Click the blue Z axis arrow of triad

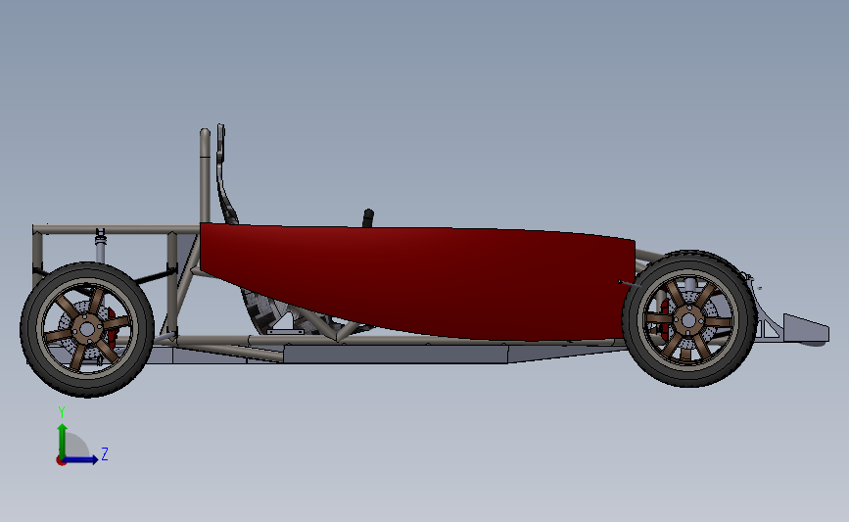(x=80, y=459)
